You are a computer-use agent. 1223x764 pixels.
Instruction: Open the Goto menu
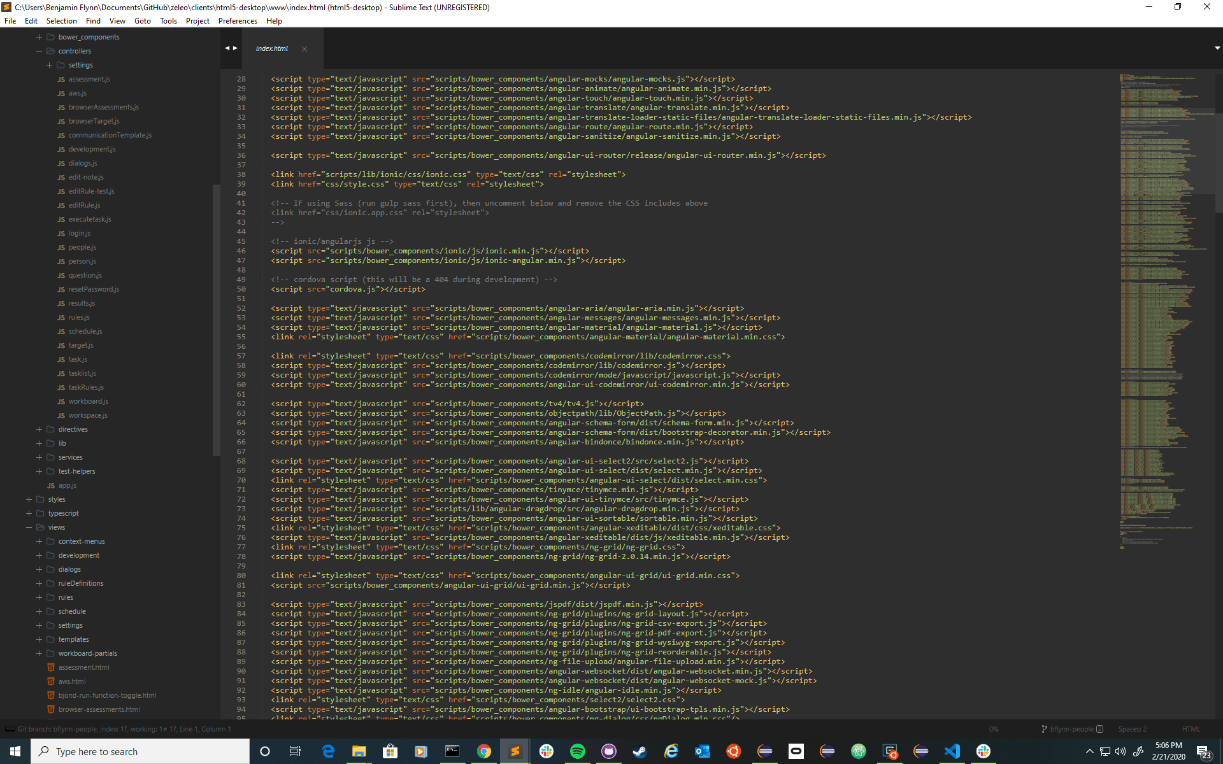click(x=143, y=21)
